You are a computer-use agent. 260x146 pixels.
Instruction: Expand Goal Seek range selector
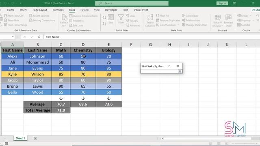click(180, 71)
